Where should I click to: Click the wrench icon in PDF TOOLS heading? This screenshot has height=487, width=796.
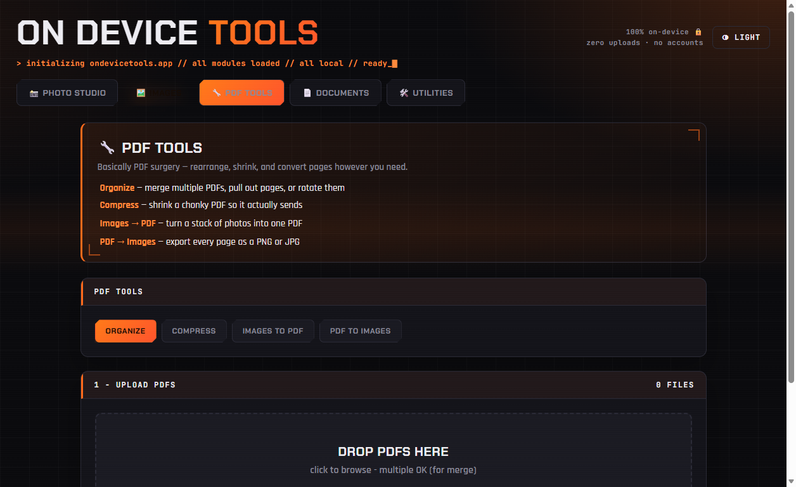[x=108, y=148]
